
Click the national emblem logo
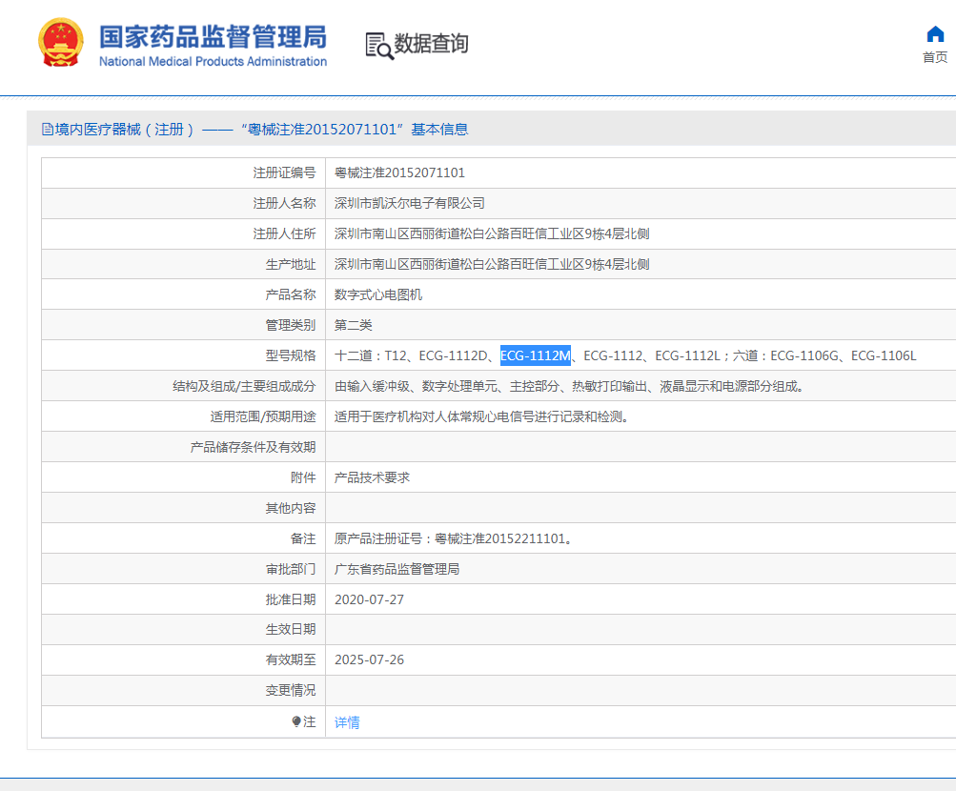coord(60,43)
